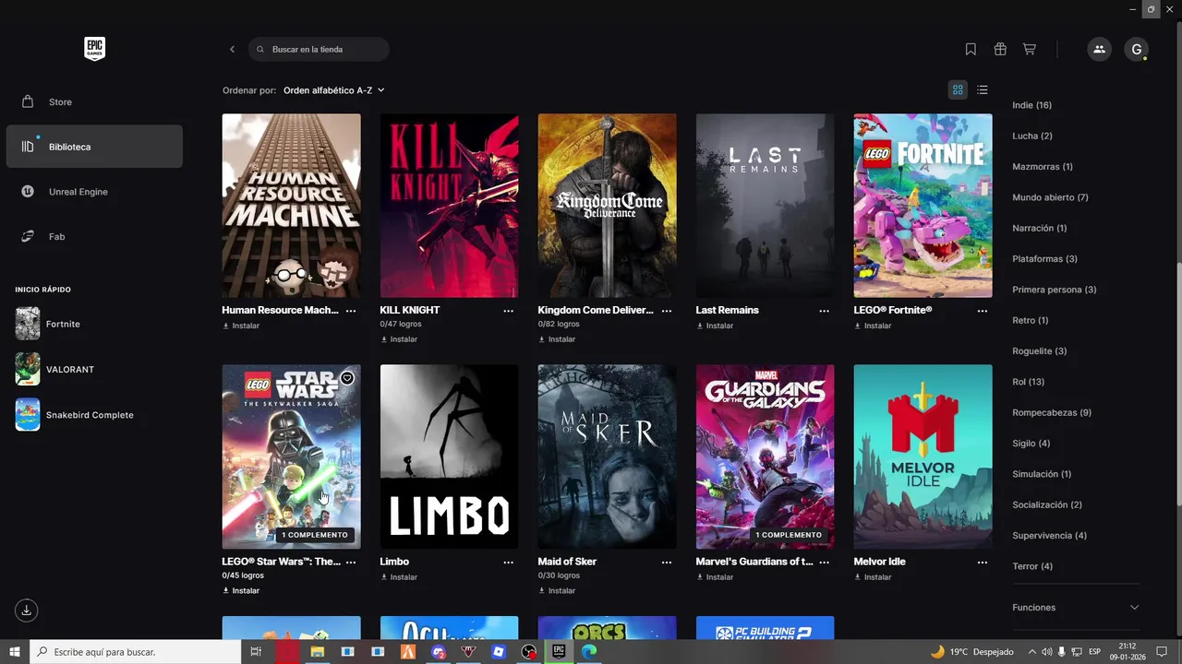Open the Fab section

coord(94,236)
